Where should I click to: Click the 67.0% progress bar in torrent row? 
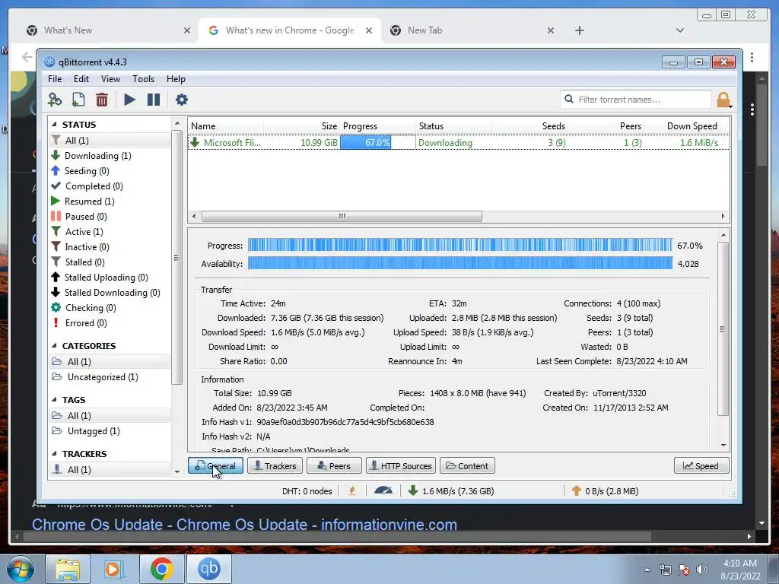(377, 142)
